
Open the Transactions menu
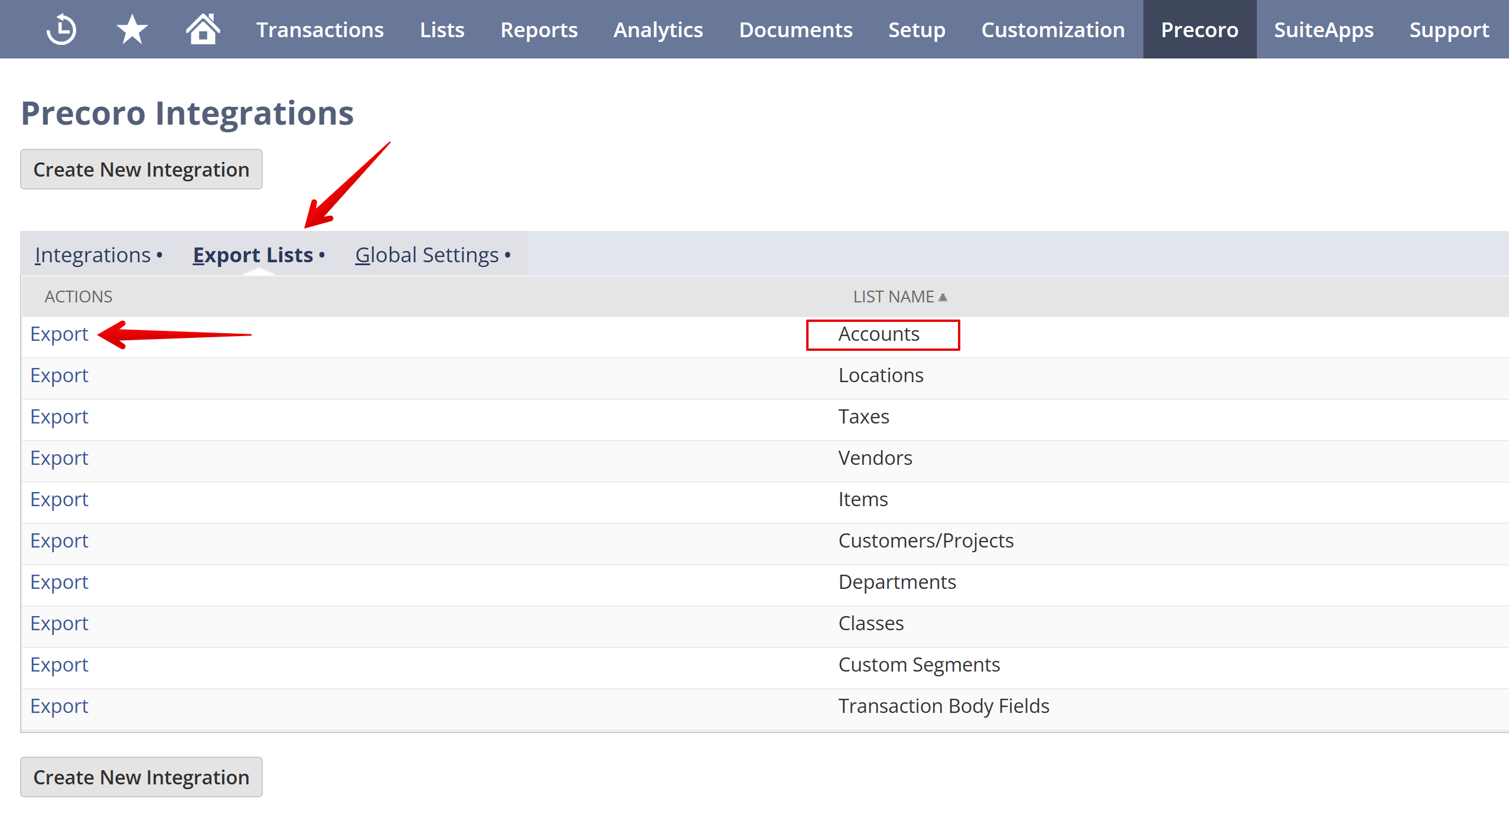[320, 30]
